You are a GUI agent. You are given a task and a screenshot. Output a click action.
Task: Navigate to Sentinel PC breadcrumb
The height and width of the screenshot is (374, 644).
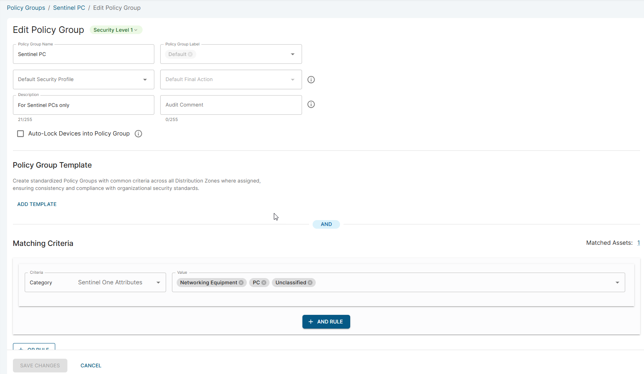pos(69,8)
